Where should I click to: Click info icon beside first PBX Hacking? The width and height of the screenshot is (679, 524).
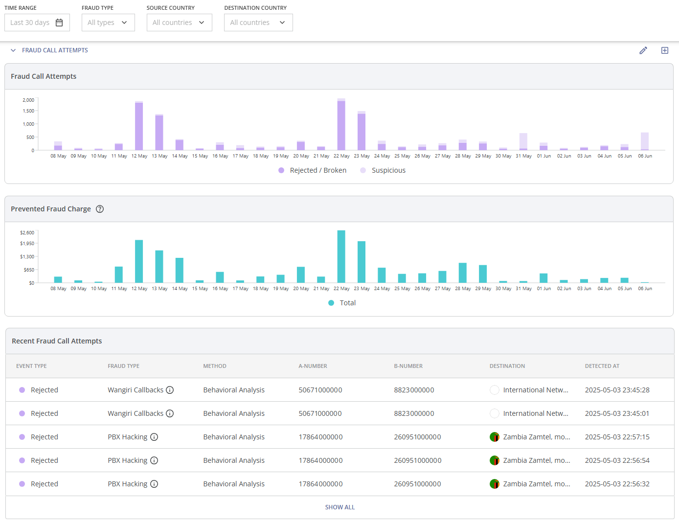click(154, 437)
